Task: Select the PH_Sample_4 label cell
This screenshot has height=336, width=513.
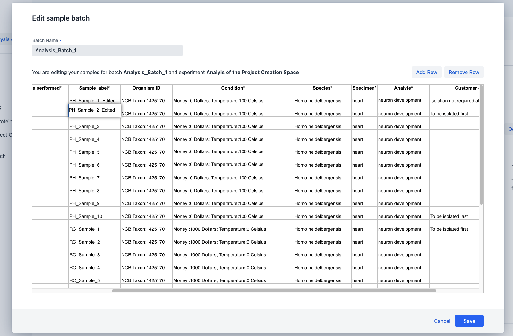Action: pyautogui.click(x=94, y=136)
